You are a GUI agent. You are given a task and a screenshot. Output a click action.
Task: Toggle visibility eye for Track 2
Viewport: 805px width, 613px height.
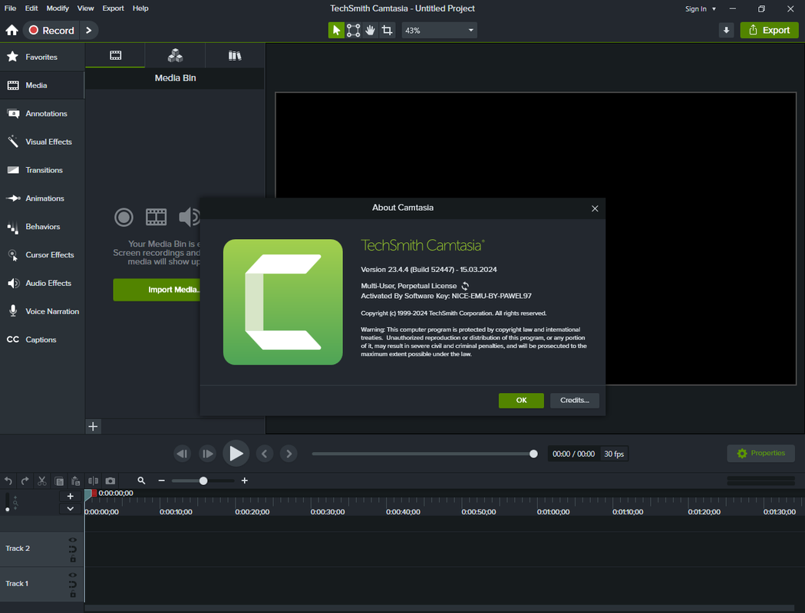72,539
